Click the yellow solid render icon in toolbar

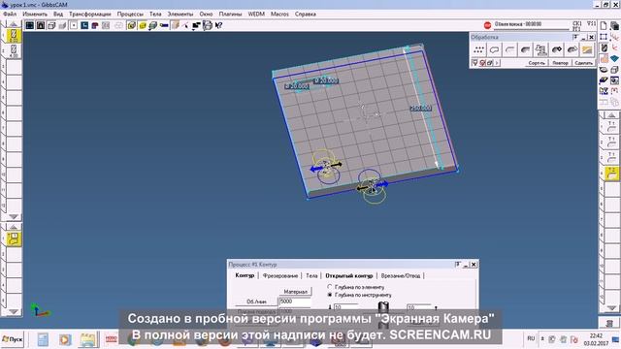(x=143, y=25)
